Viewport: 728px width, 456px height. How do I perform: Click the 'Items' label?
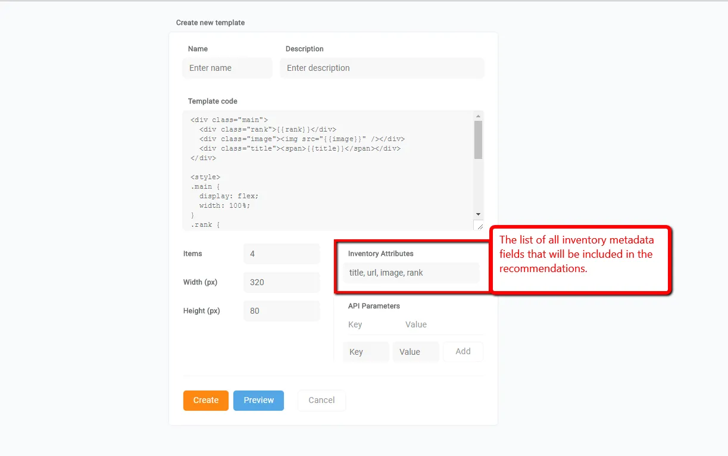pos(193,254)
